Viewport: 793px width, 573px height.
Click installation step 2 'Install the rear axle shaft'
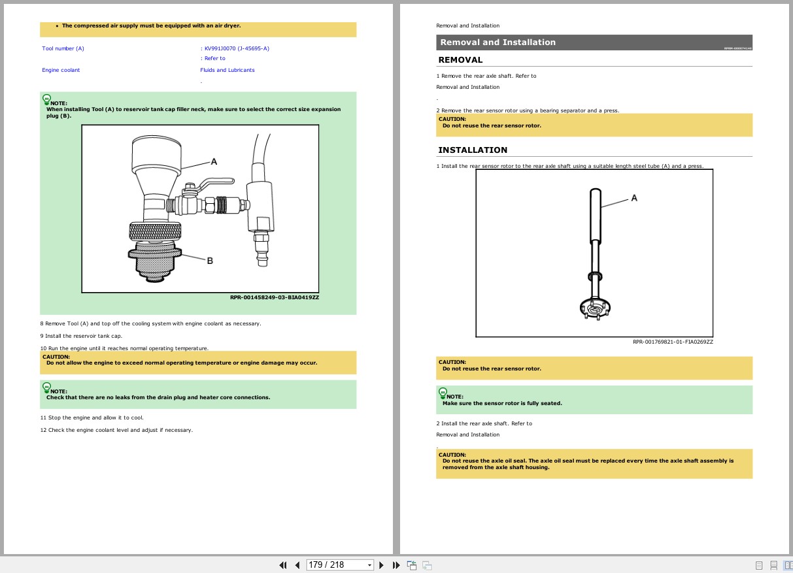pos(484,424)
